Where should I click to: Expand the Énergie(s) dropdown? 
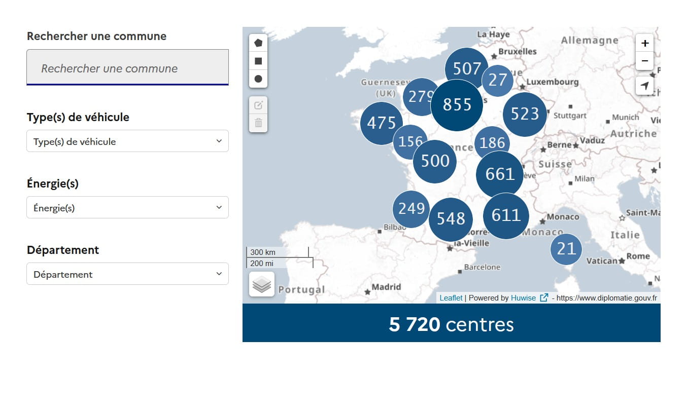[x=127, y=208]
